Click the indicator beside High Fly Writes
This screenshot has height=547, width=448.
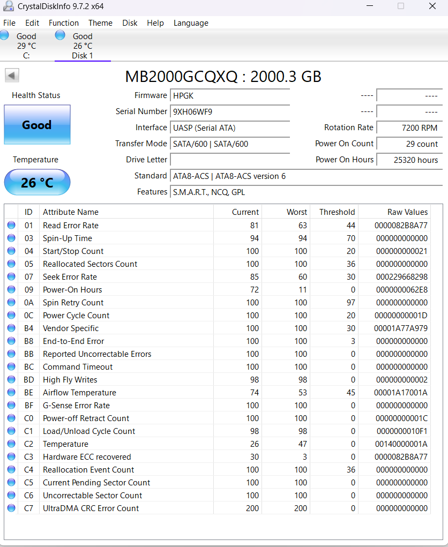(11, 379)
